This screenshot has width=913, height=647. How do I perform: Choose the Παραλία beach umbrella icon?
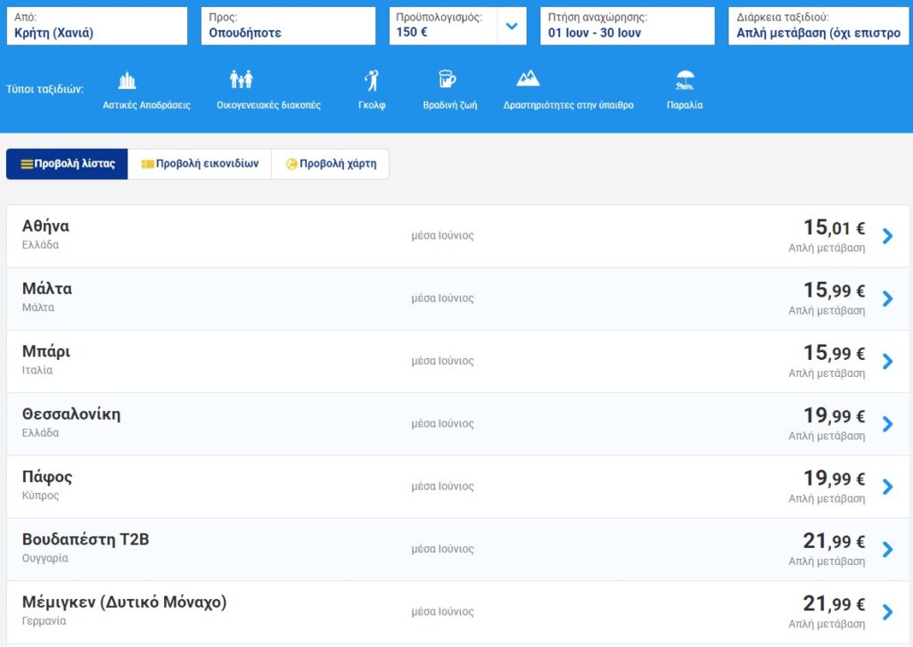[685, 81]
